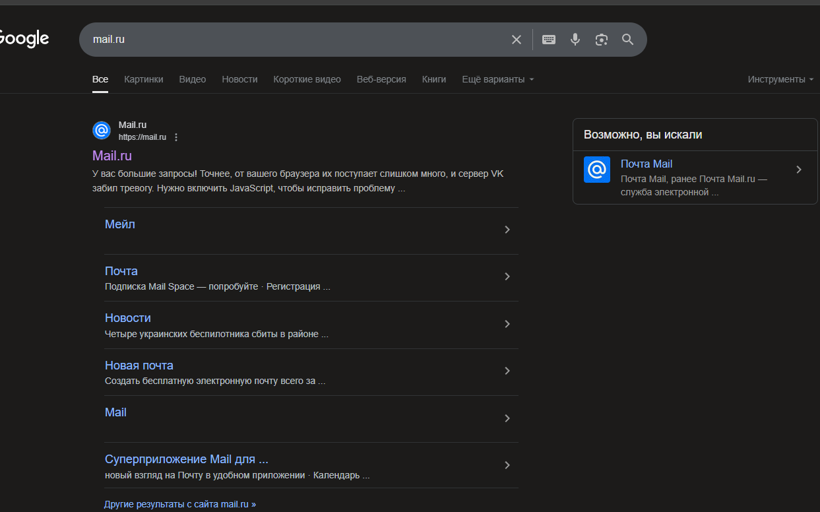The height and width of the screenshot is (512, 820).
Task: Open the on-screen keyboard input tool
Action: [549, 40]
